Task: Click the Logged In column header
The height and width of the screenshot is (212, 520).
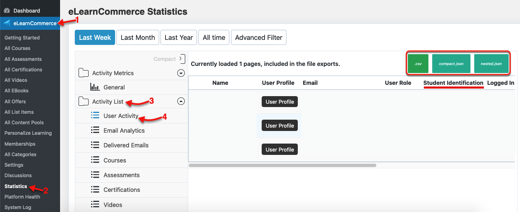Action: [501, 83]
